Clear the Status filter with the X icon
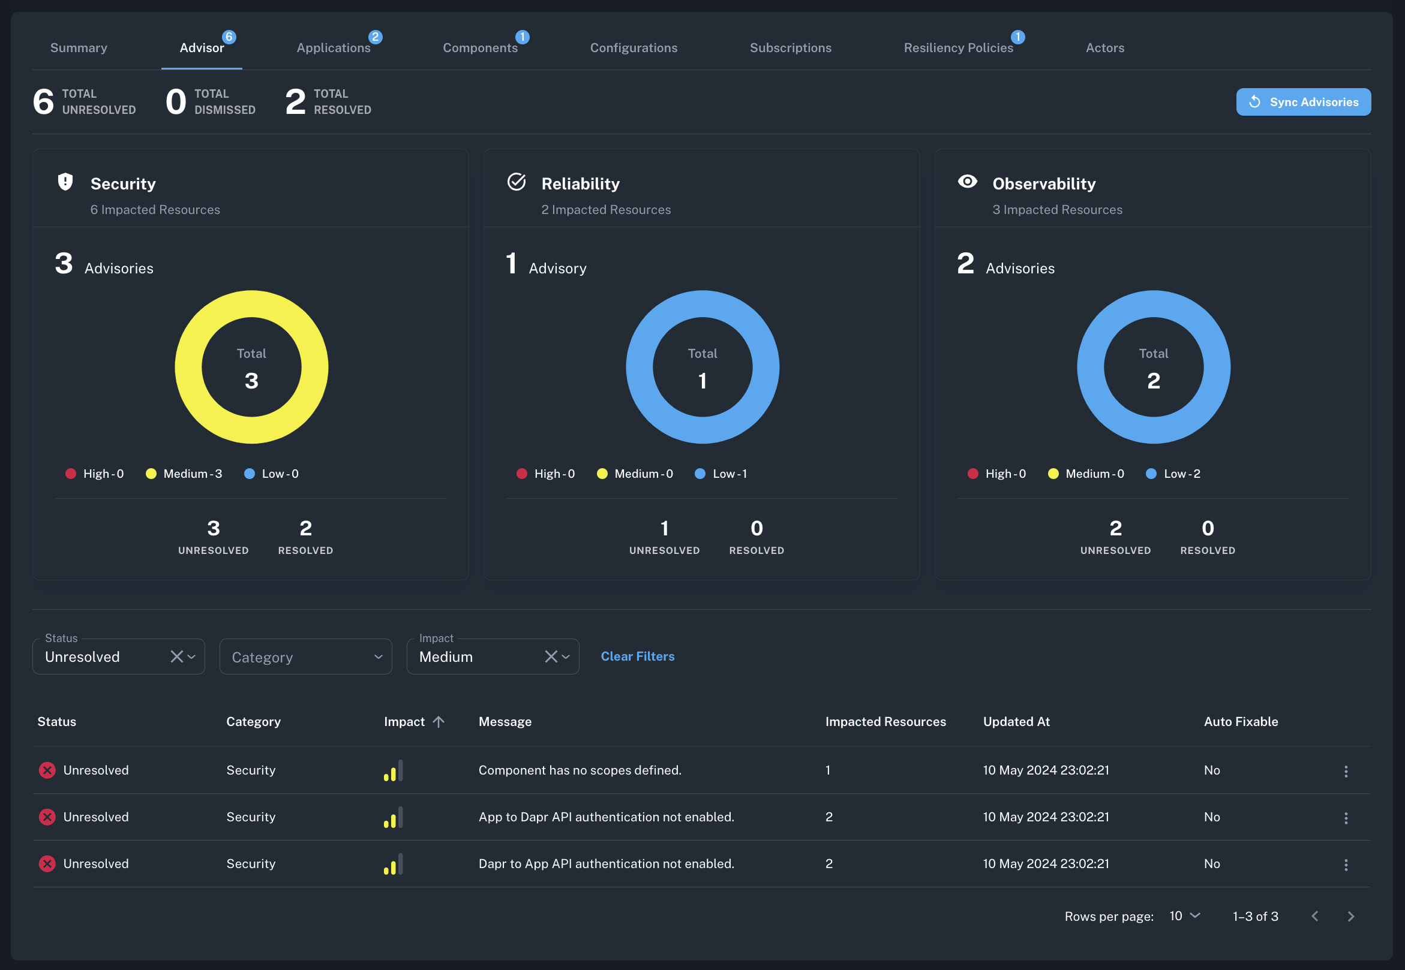The image size is (1405, 970). (176, 656)
